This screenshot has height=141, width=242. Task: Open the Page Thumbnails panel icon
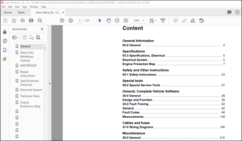[x=5, y=41]
